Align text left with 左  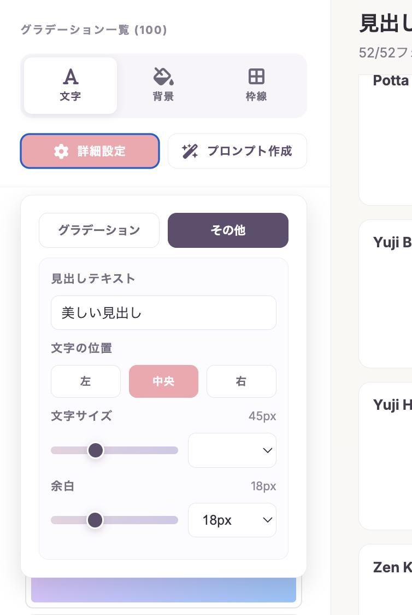click(86, 381)
